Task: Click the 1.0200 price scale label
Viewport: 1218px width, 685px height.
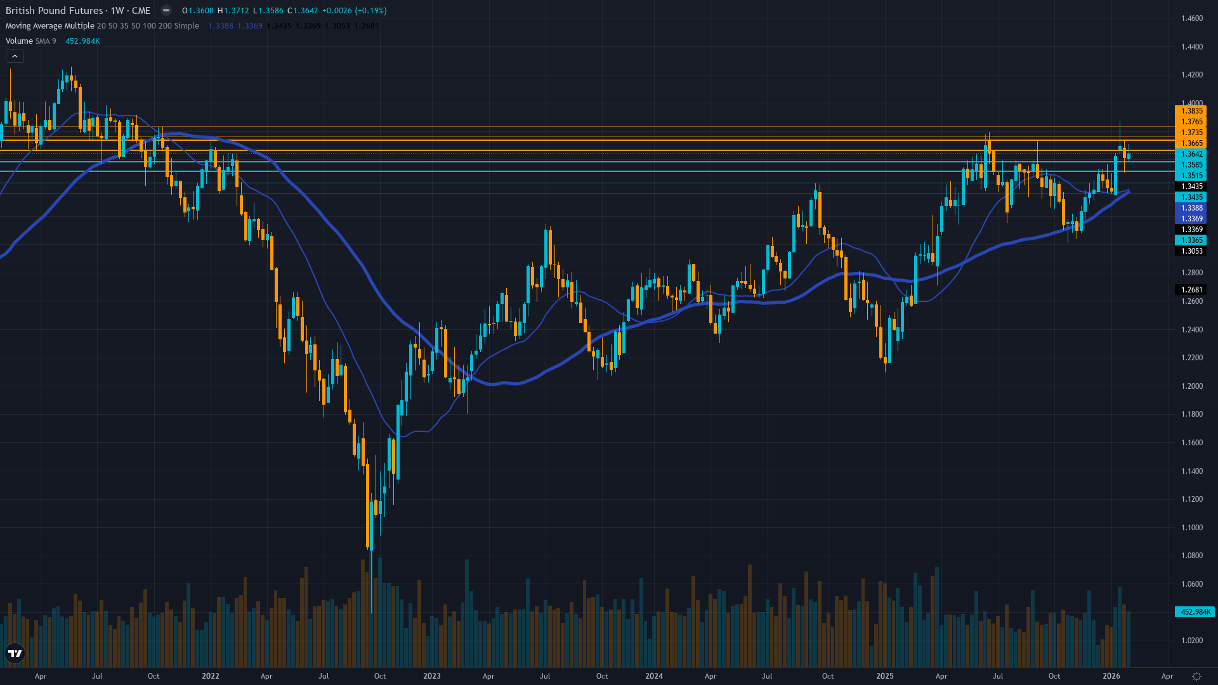Action: tap(1192, 641)
